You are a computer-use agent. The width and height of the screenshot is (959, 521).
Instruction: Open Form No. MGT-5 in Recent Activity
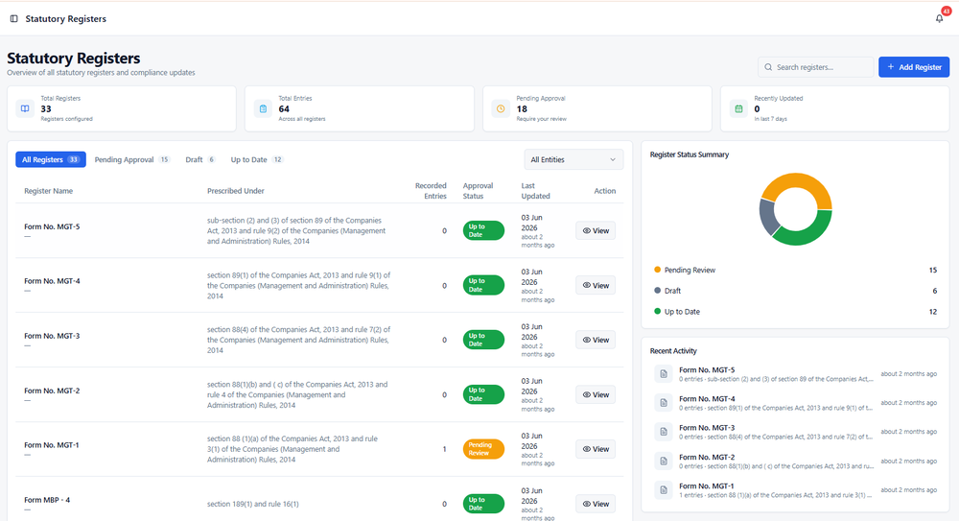(707, 369)
